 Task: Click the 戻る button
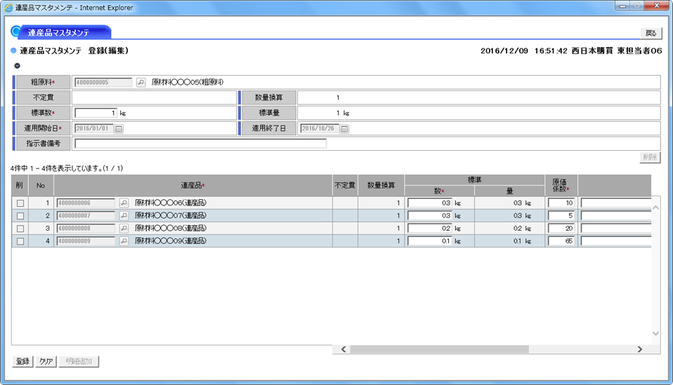point(651,33)
